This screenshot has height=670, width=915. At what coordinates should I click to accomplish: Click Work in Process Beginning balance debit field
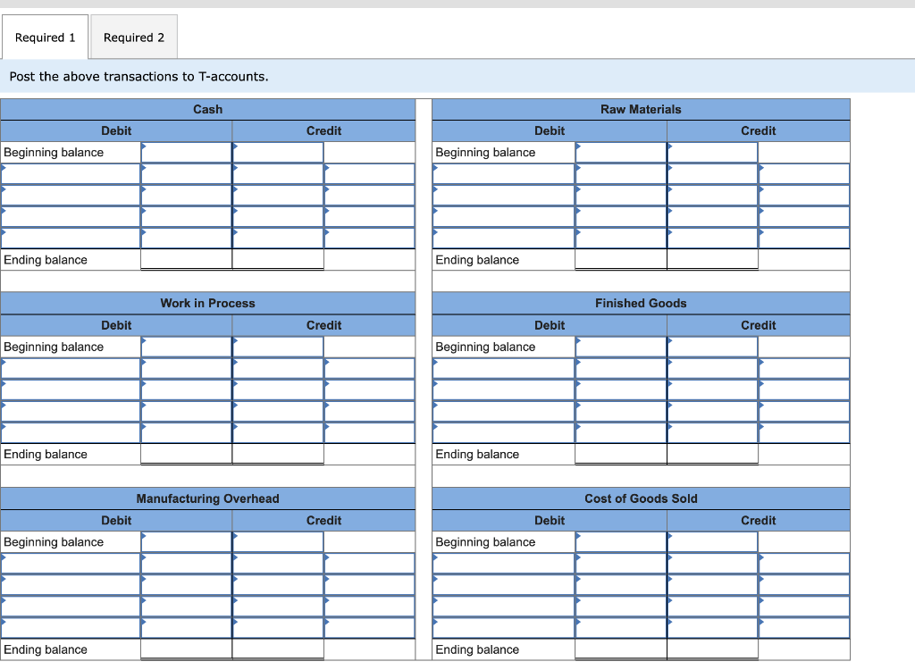tap(186, 347)
